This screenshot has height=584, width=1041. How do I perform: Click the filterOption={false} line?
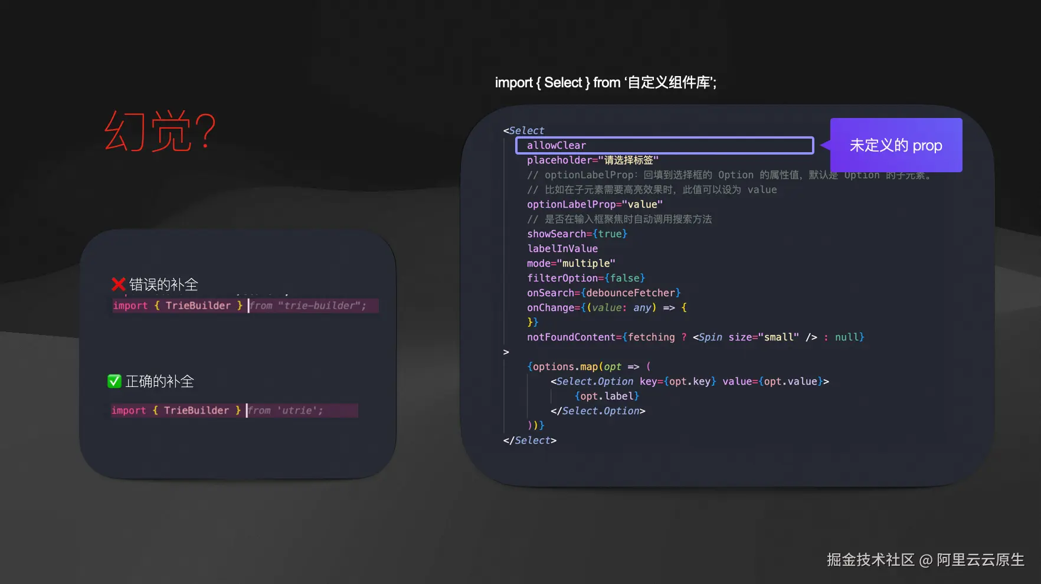pyautogui.click(x=586, y=278)
